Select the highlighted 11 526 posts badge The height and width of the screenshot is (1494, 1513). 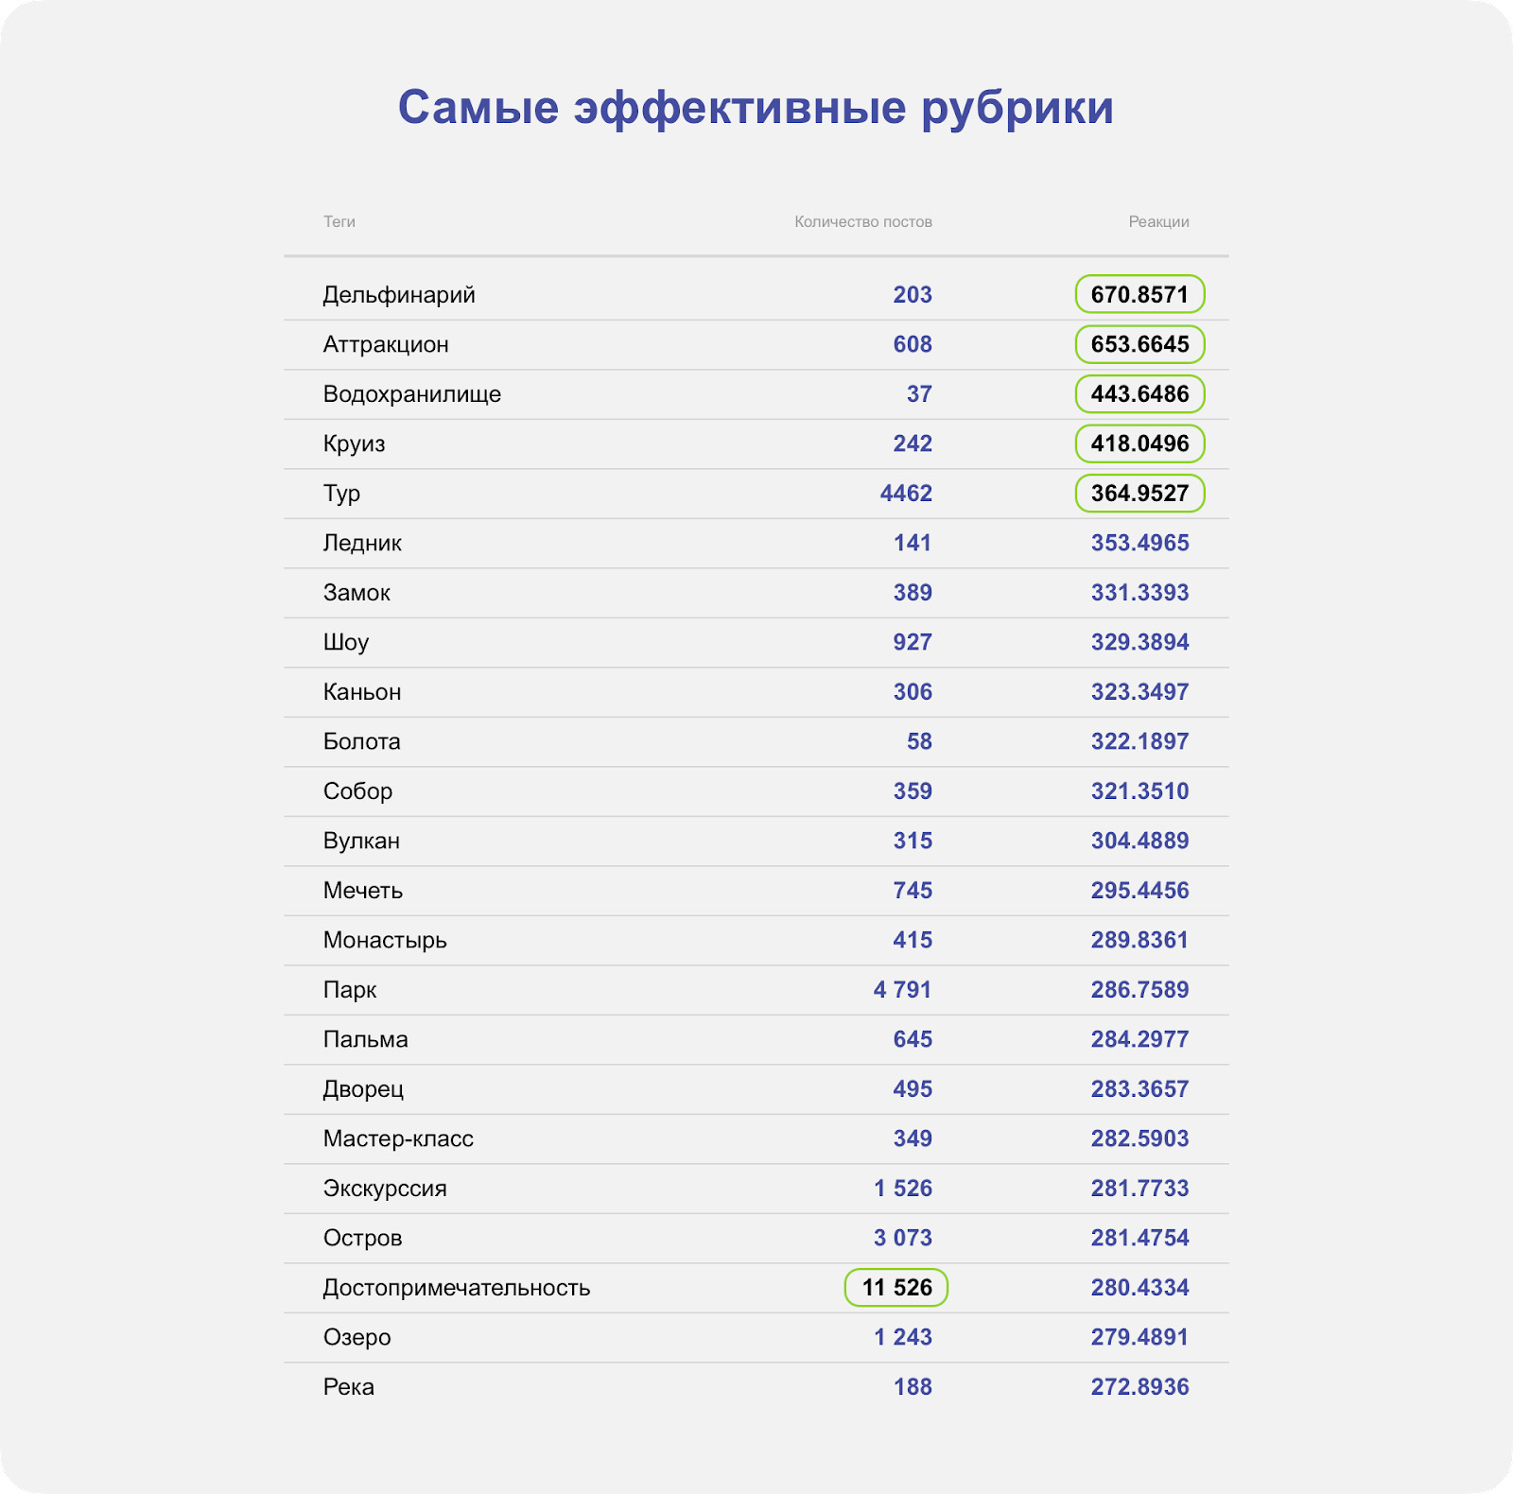896,1287
